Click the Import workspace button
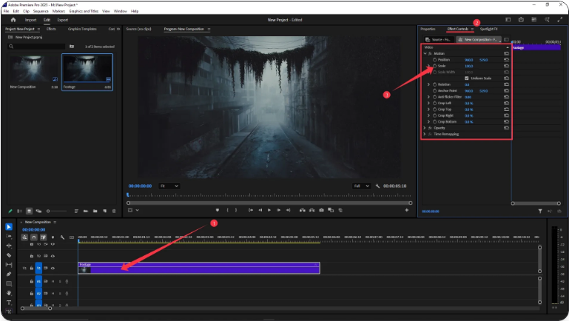Image resolution: width=569 pixels, height=321 pixels. 31,19
